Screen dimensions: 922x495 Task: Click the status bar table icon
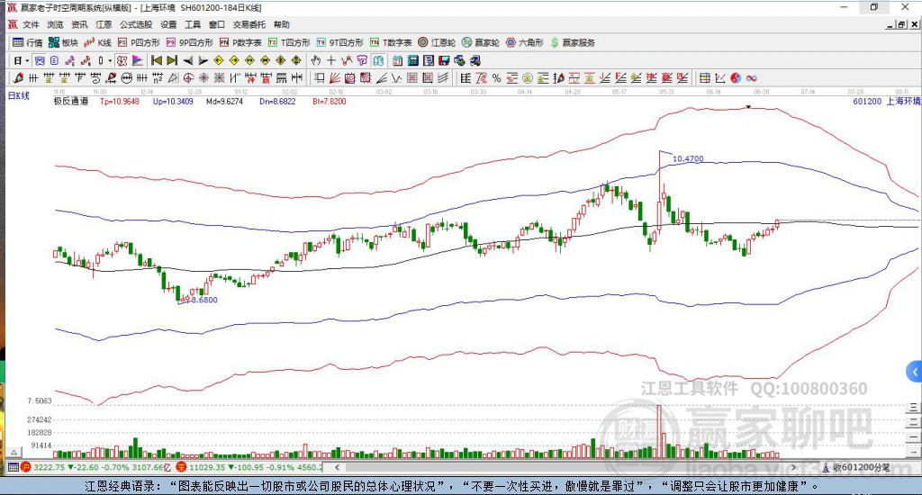point(13,467)
